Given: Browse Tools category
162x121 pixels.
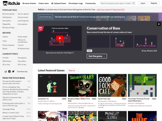Looking at the screenshot, I should pos(5,41).
